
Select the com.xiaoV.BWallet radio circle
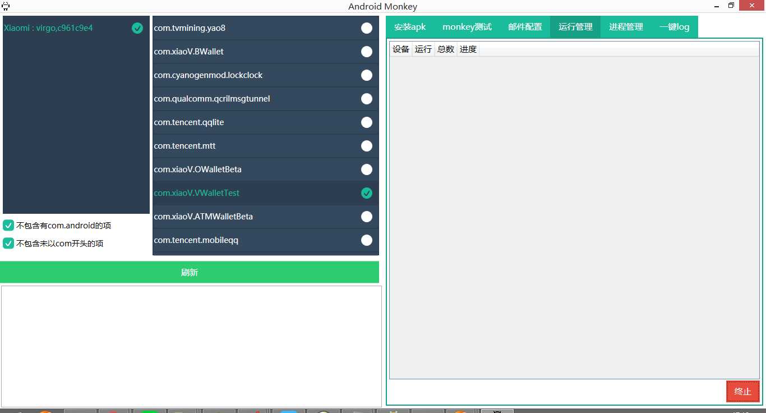coord(367,52)
